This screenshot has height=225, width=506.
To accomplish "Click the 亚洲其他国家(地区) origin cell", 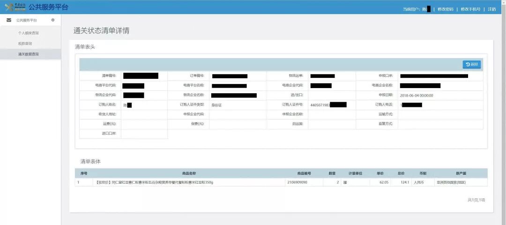I will point(451,182).
